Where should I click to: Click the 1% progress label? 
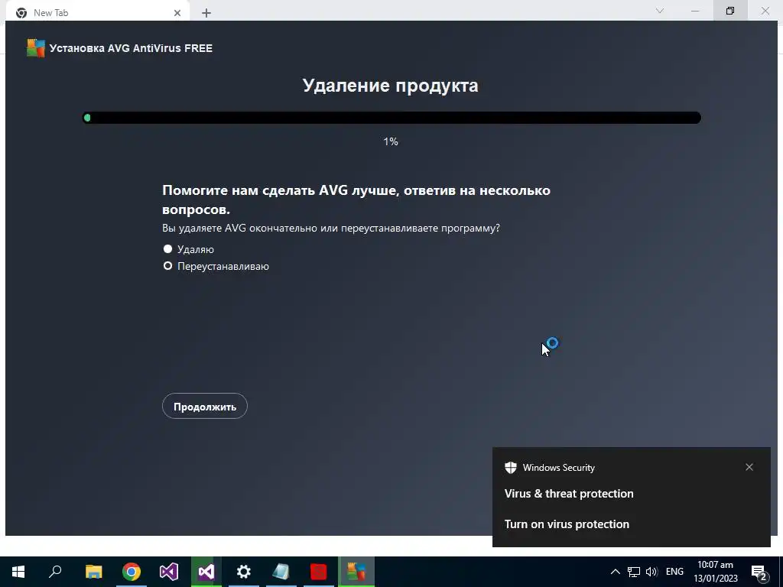(x=391, y=141)
